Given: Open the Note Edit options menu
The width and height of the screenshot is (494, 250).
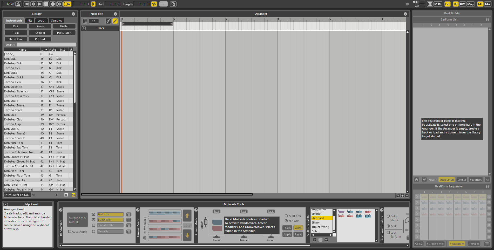Looking at the screenshot, I should point(85,21).
